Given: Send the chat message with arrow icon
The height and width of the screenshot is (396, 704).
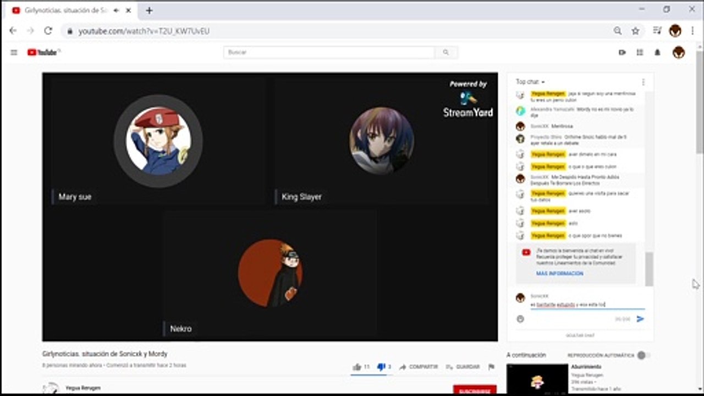Looking at the screenshot, I should [640, 318].
